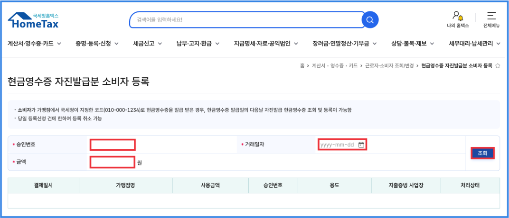
Task: Open 나의 홈택스 user icon
Action: pos(457,17)
